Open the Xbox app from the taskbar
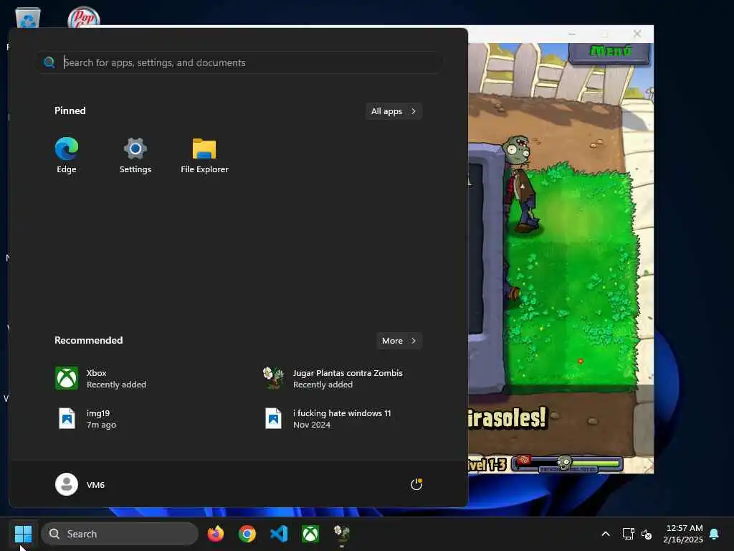This screenshot has height=551, width=734. 310,534
